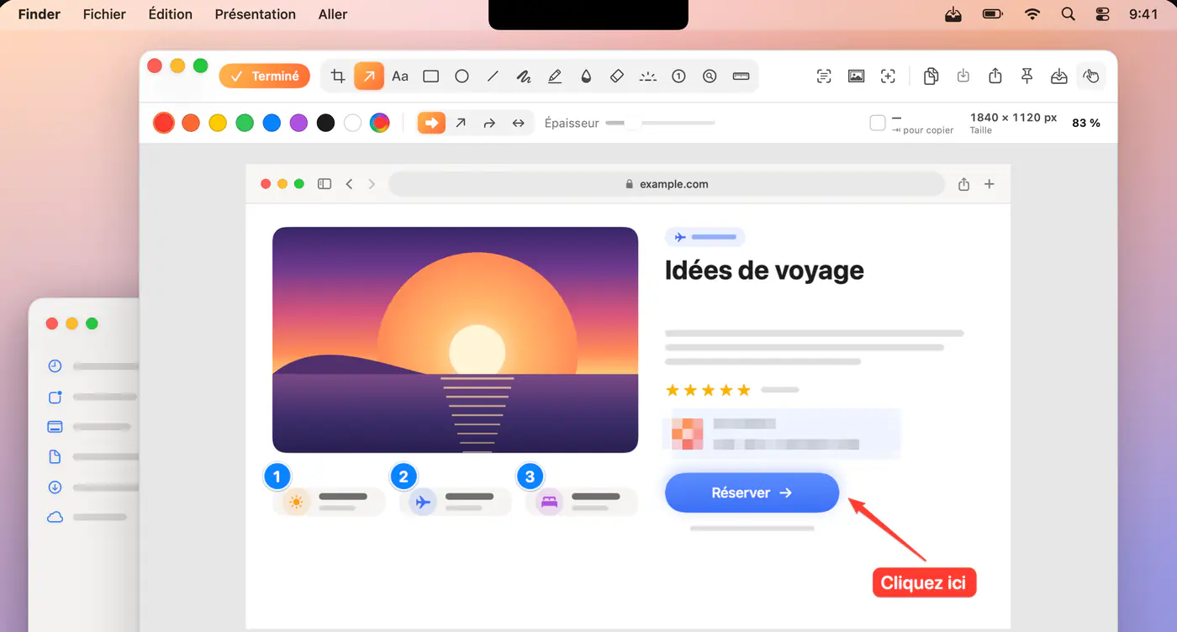
Task: Select the numbered Counter tool
Action: point(678,76)
